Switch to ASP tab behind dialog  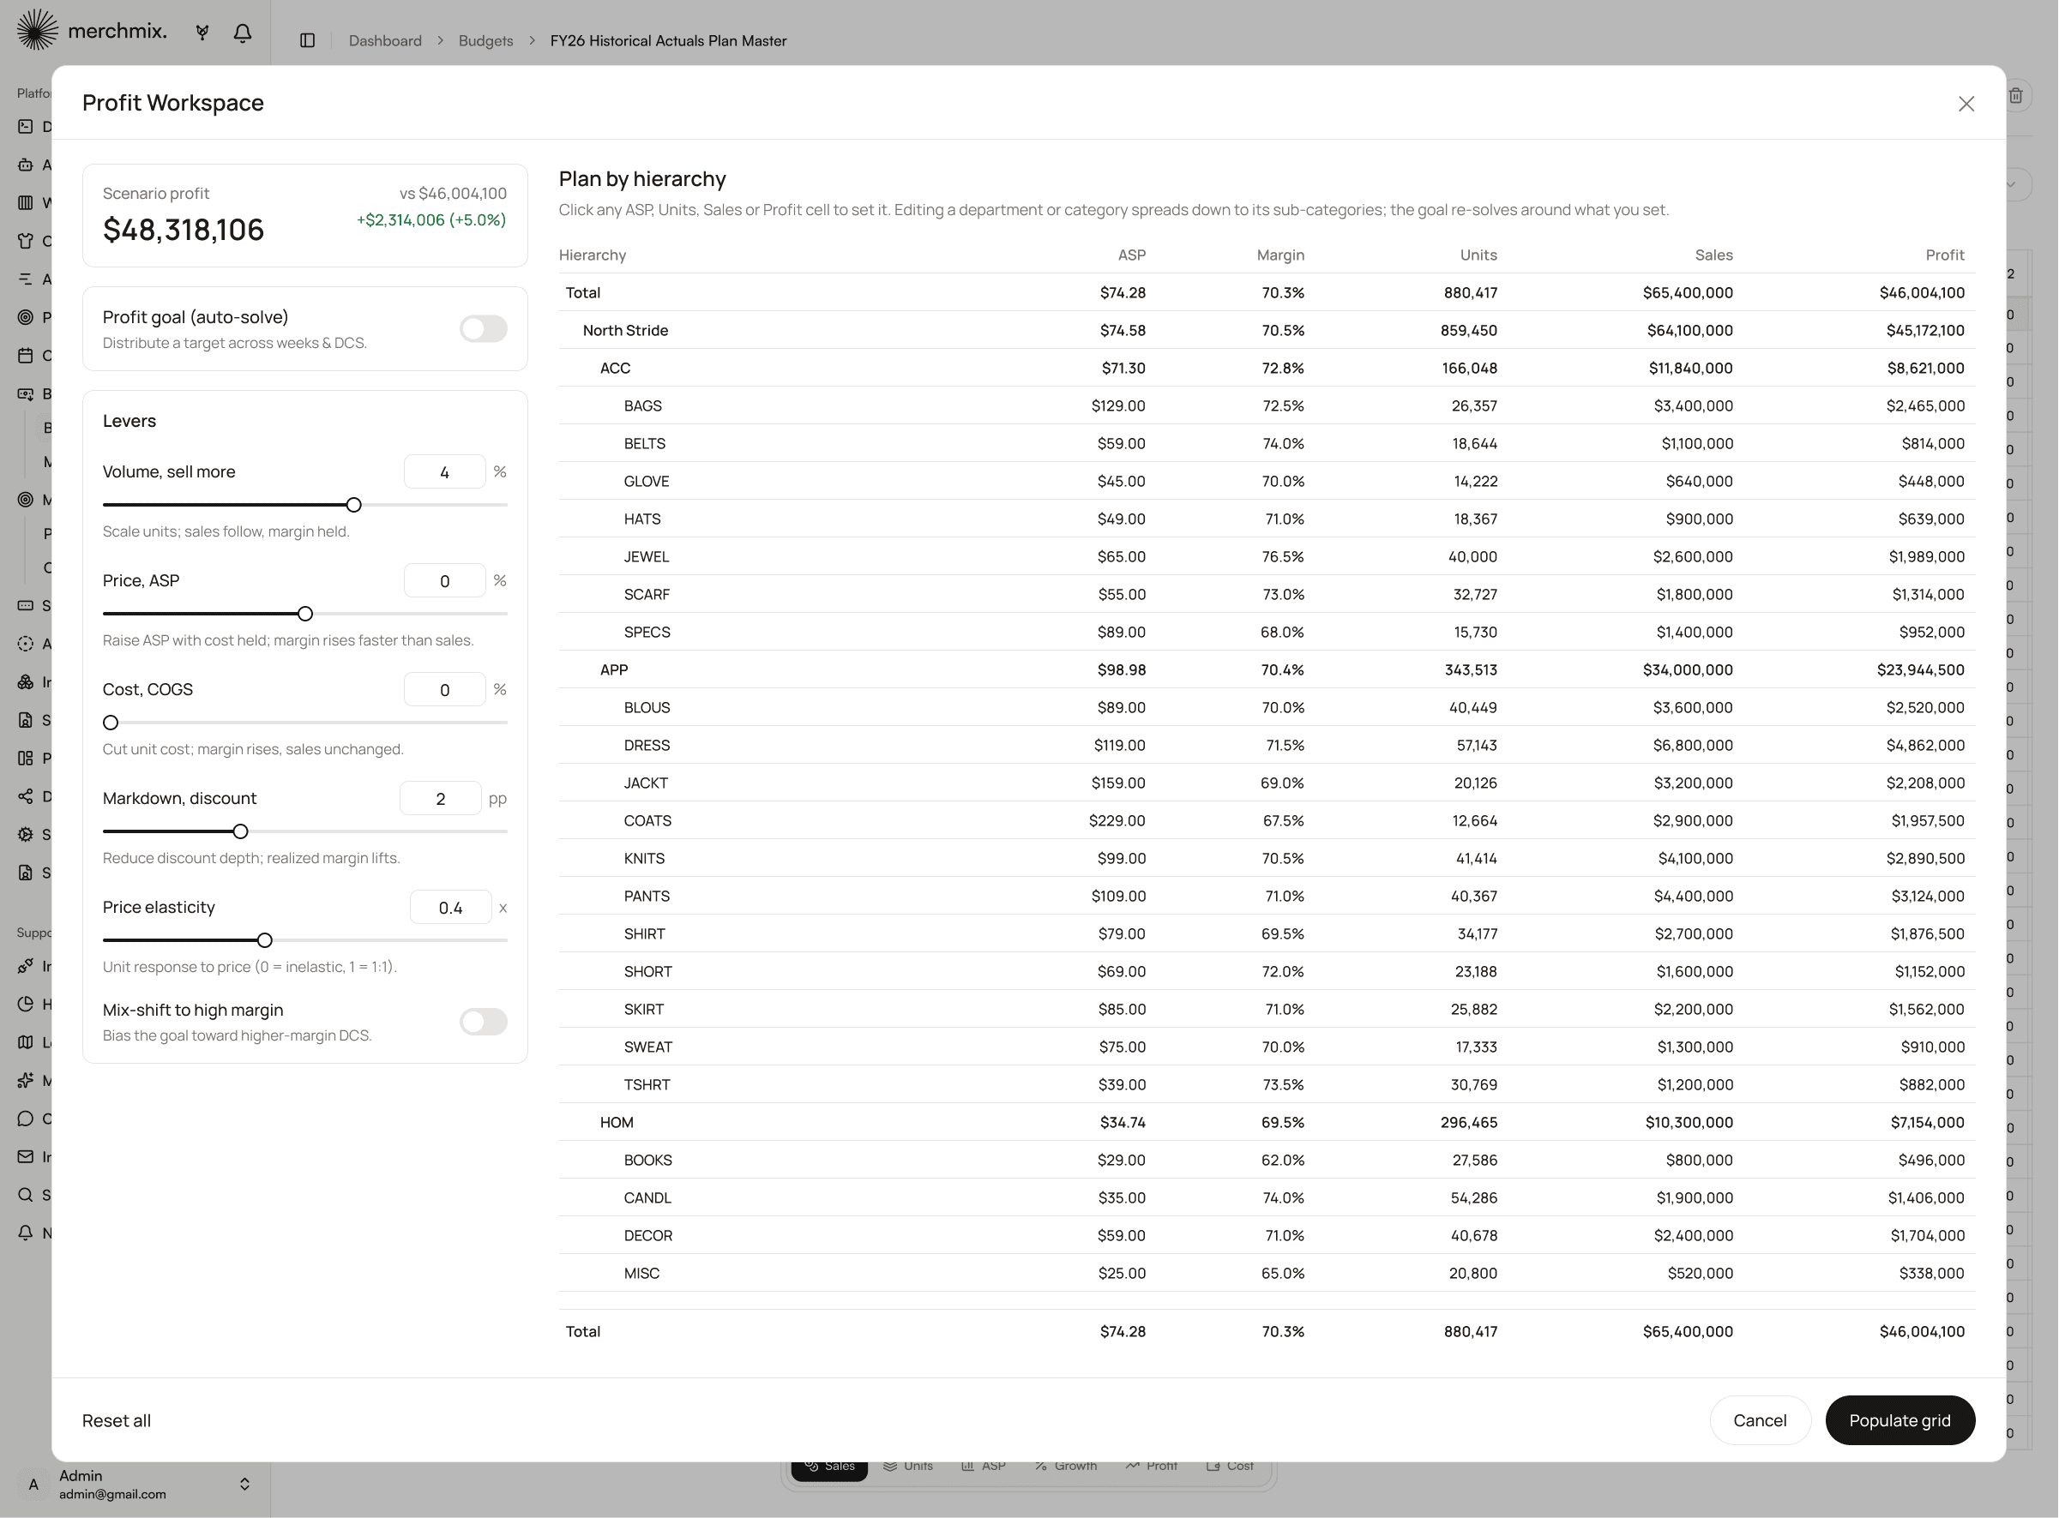pyautogui.click(x=984, y=1466)
